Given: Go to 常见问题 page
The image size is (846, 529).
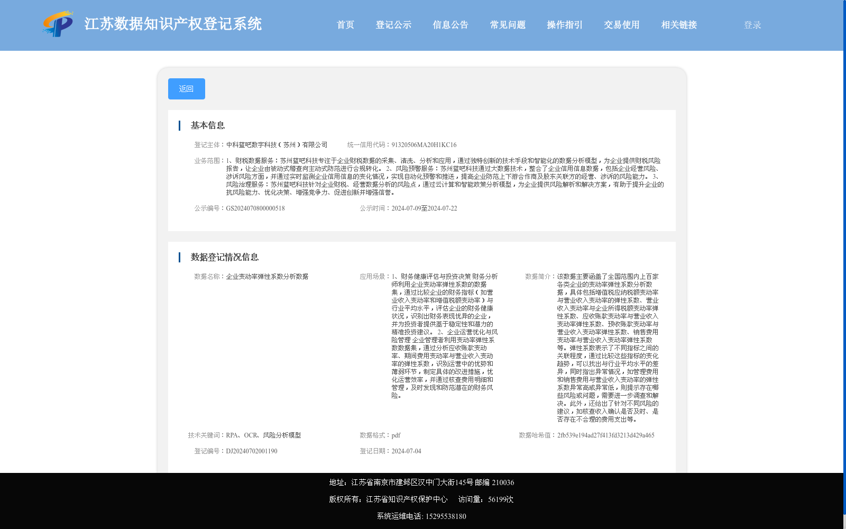Looking at the screenshot, I should point(508,25).
